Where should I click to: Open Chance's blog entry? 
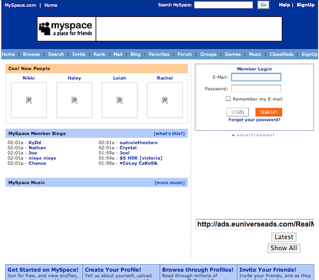[x=37, y=163]
